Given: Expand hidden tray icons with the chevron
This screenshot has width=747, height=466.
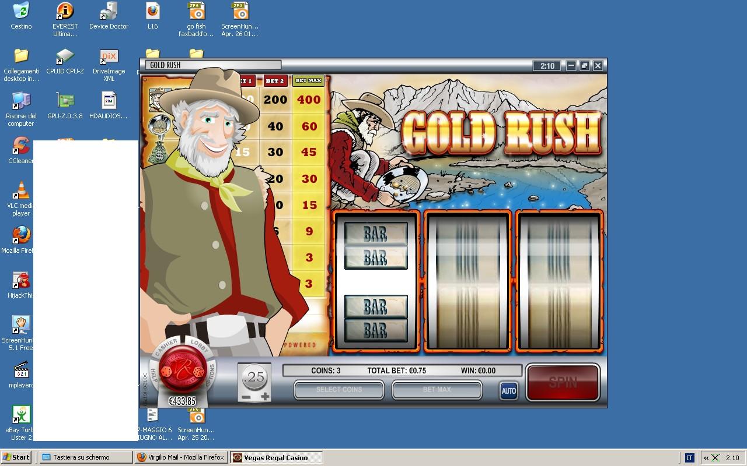Looking at the screenshot, I should pos(706,458).
